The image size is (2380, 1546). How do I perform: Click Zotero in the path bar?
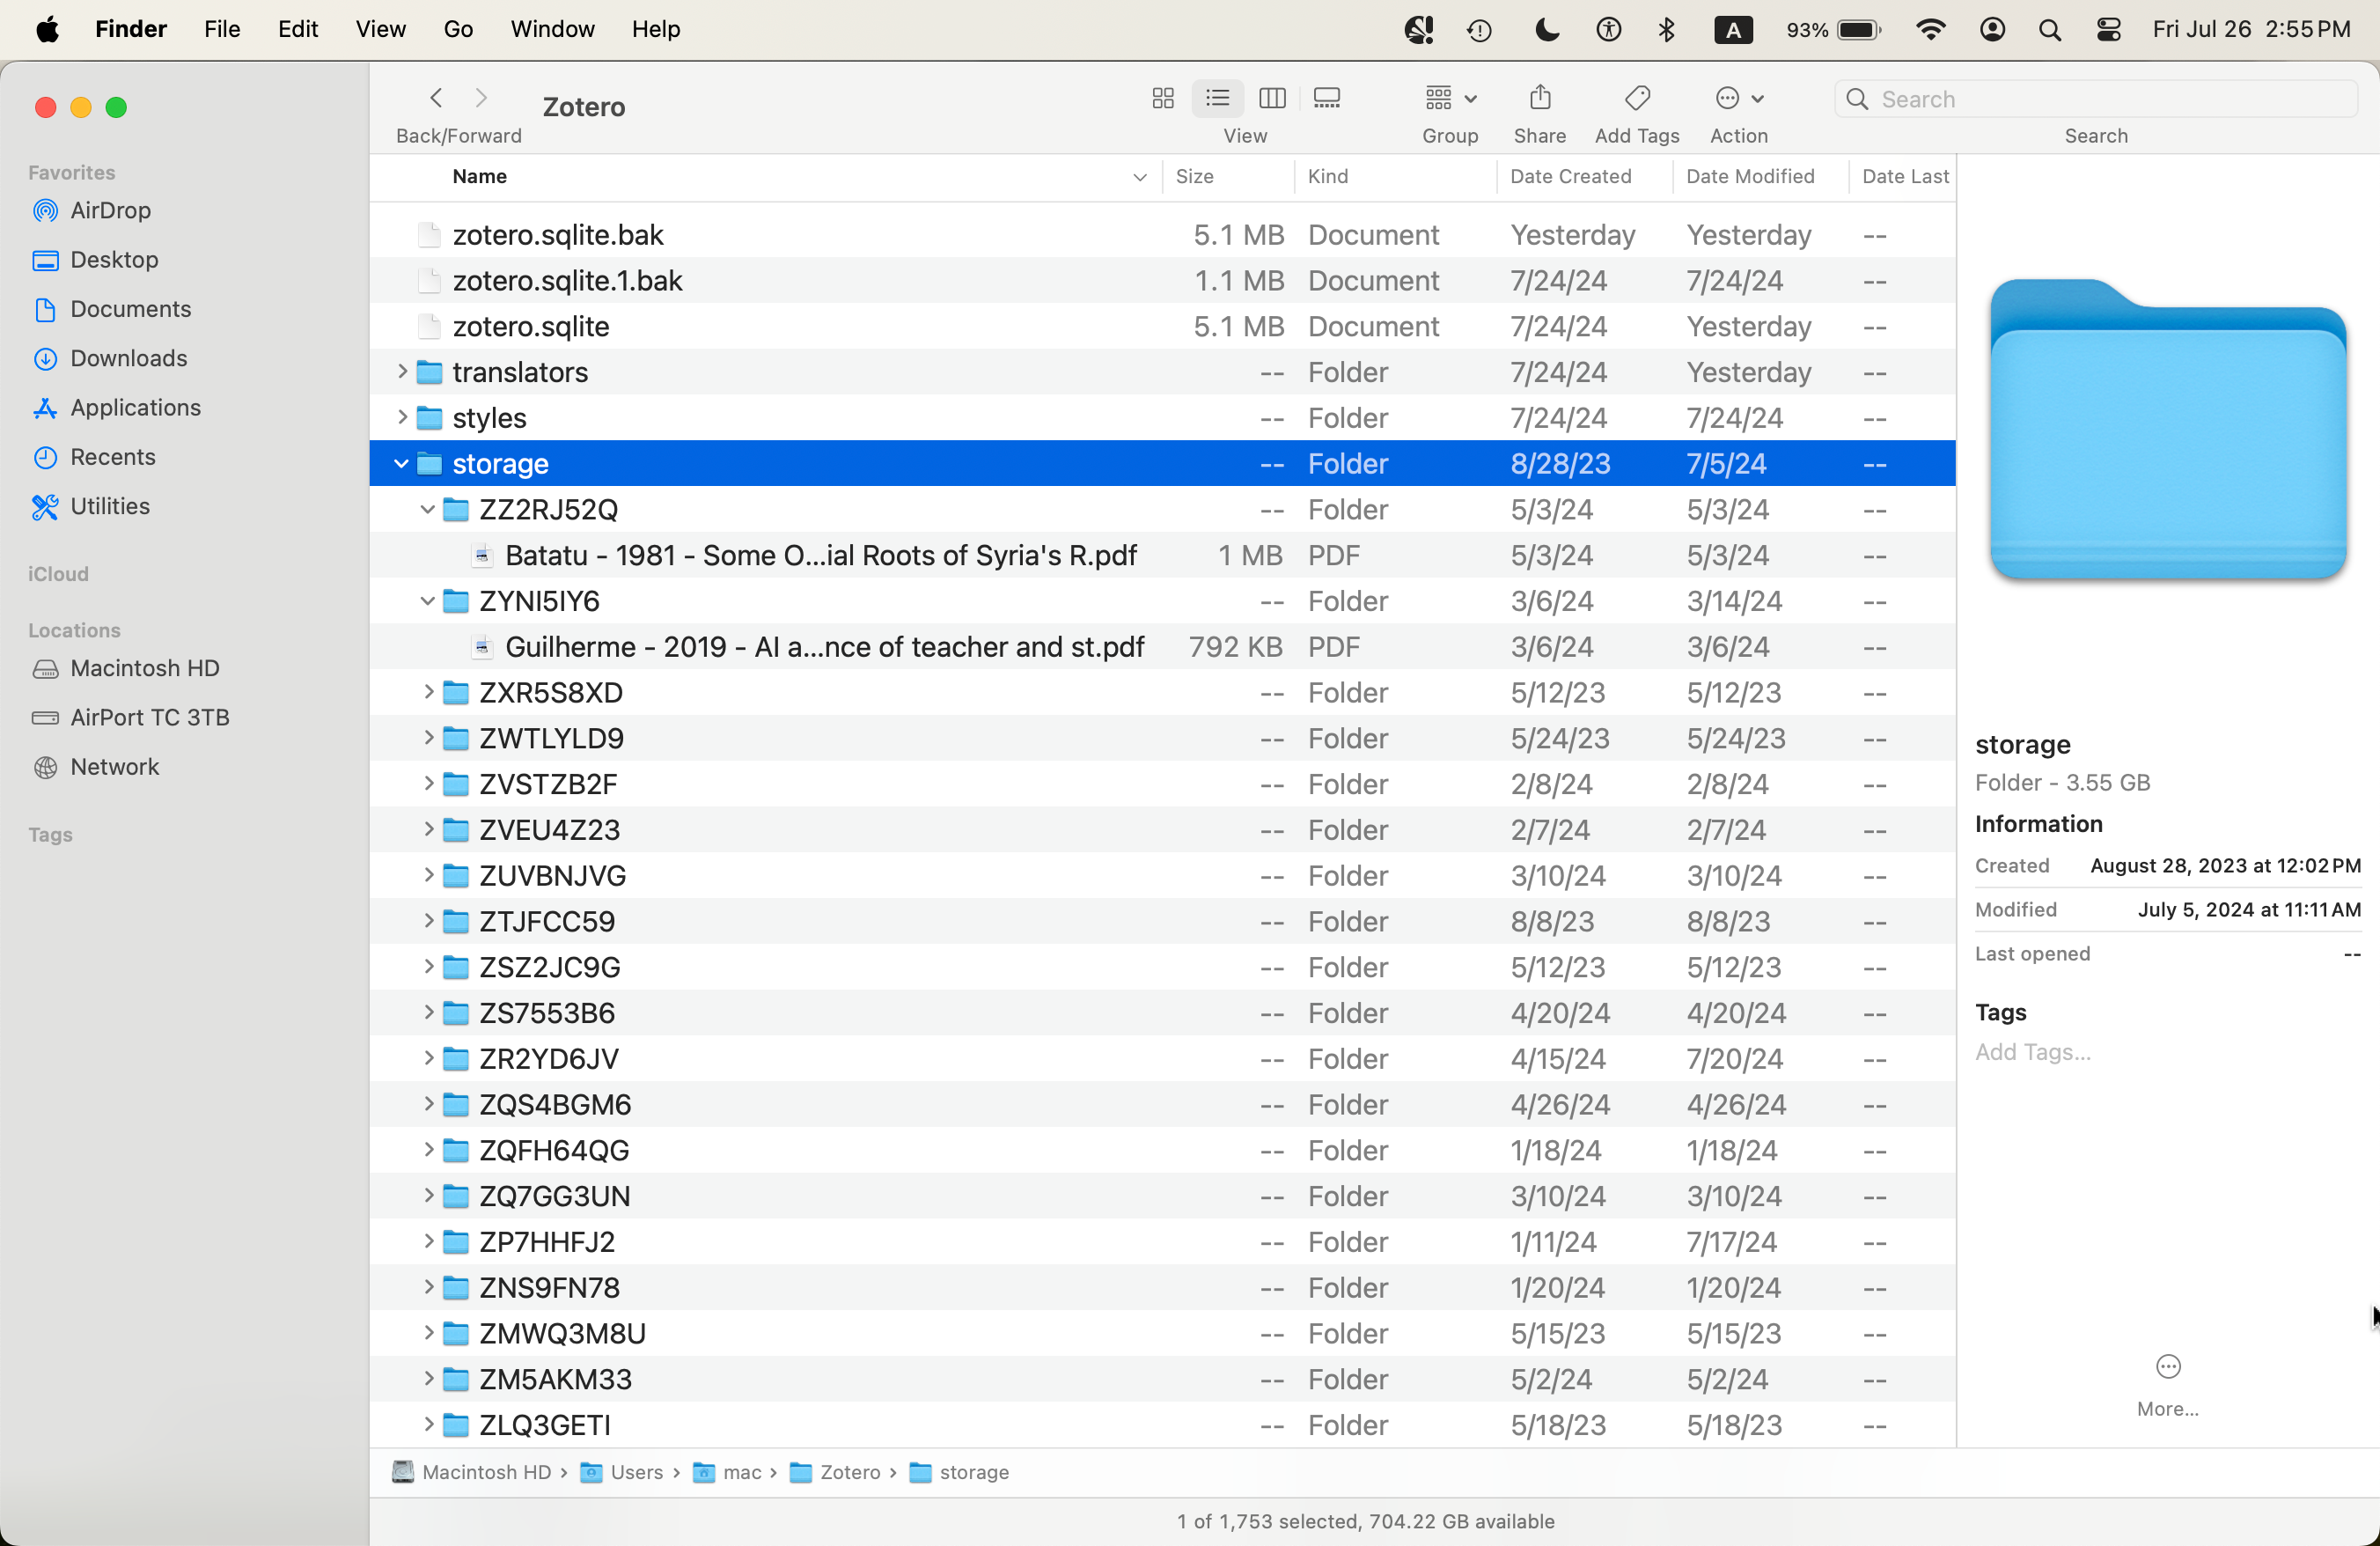pyautogui.click(x=848, y=1472)
